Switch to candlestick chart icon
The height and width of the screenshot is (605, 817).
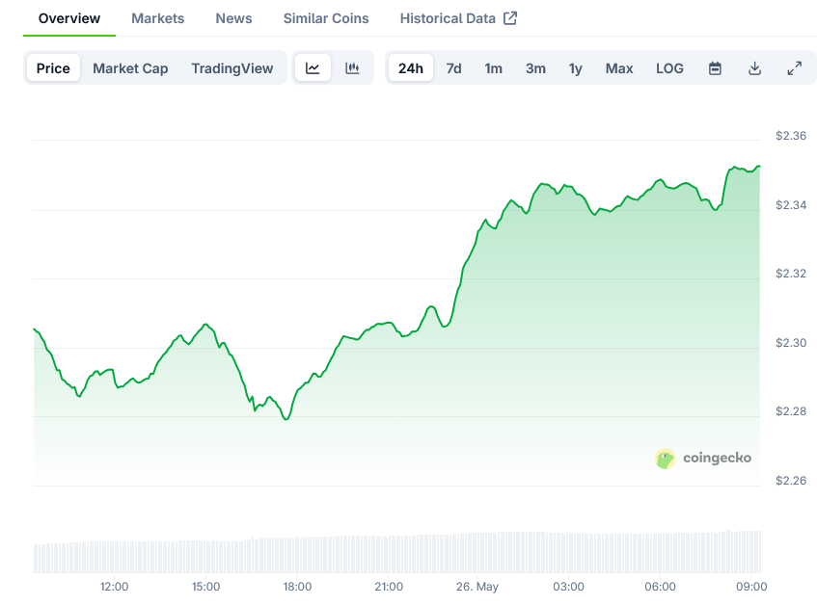[x=352, y=68]
